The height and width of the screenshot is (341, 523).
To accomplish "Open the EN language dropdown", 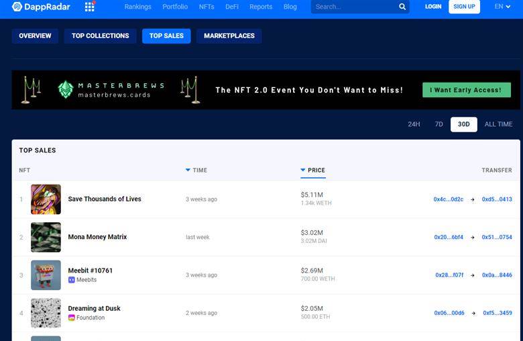I will [x=502, y=6].
